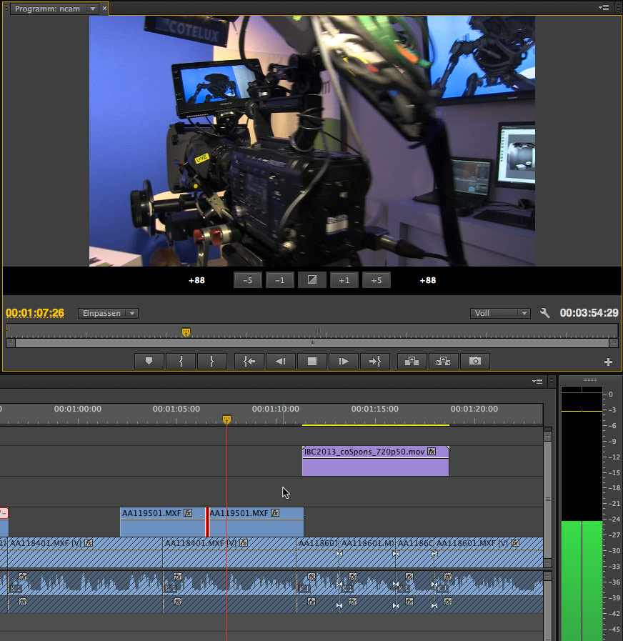Screen dimensions: 623x641
Task: Open the Voll playback resolution dropdown
Action: tap(500, 313)
